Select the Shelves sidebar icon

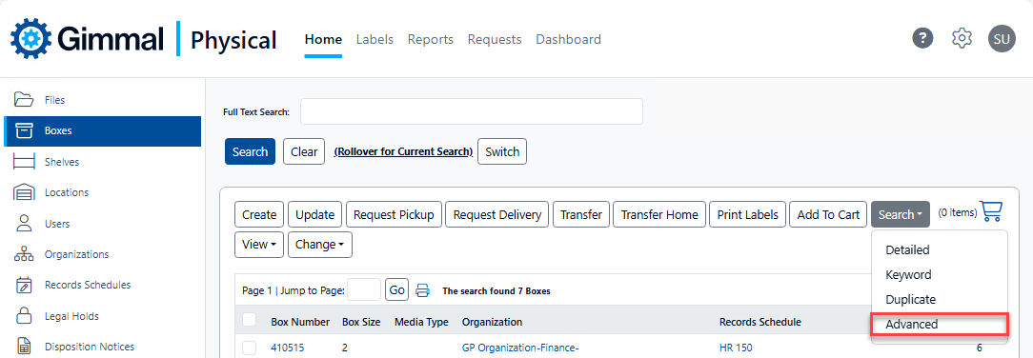coord(25,162)
